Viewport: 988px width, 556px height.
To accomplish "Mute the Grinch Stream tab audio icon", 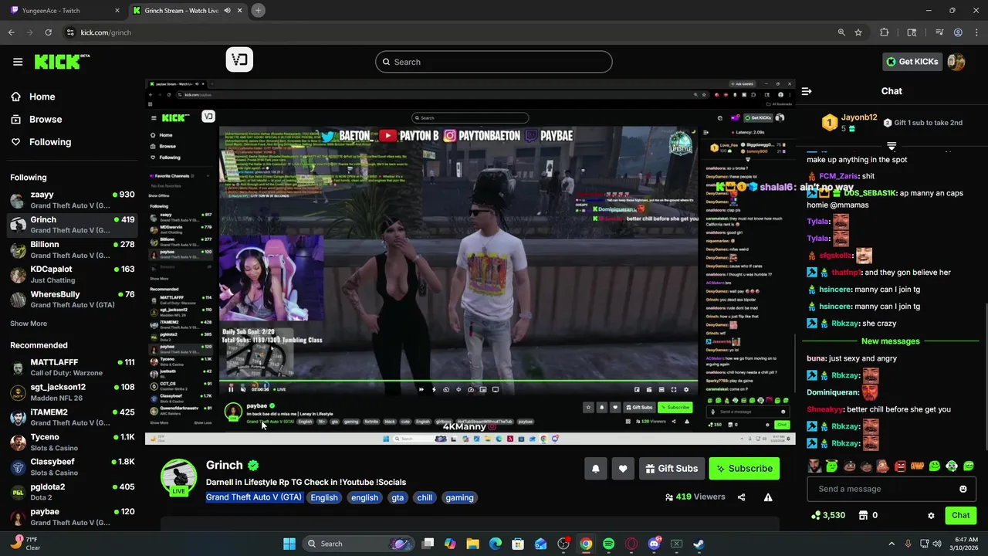I will pos(227,11).
